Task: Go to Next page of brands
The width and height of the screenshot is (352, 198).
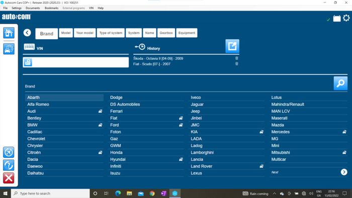Action: [x=344, y=172]
